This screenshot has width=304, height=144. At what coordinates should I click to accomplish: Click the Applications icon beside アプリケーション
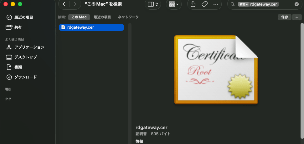[x=9, y=47]
